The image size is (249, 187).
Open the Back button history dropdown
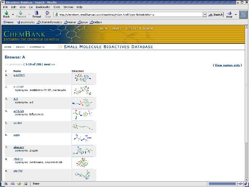(x=13, y=15)
